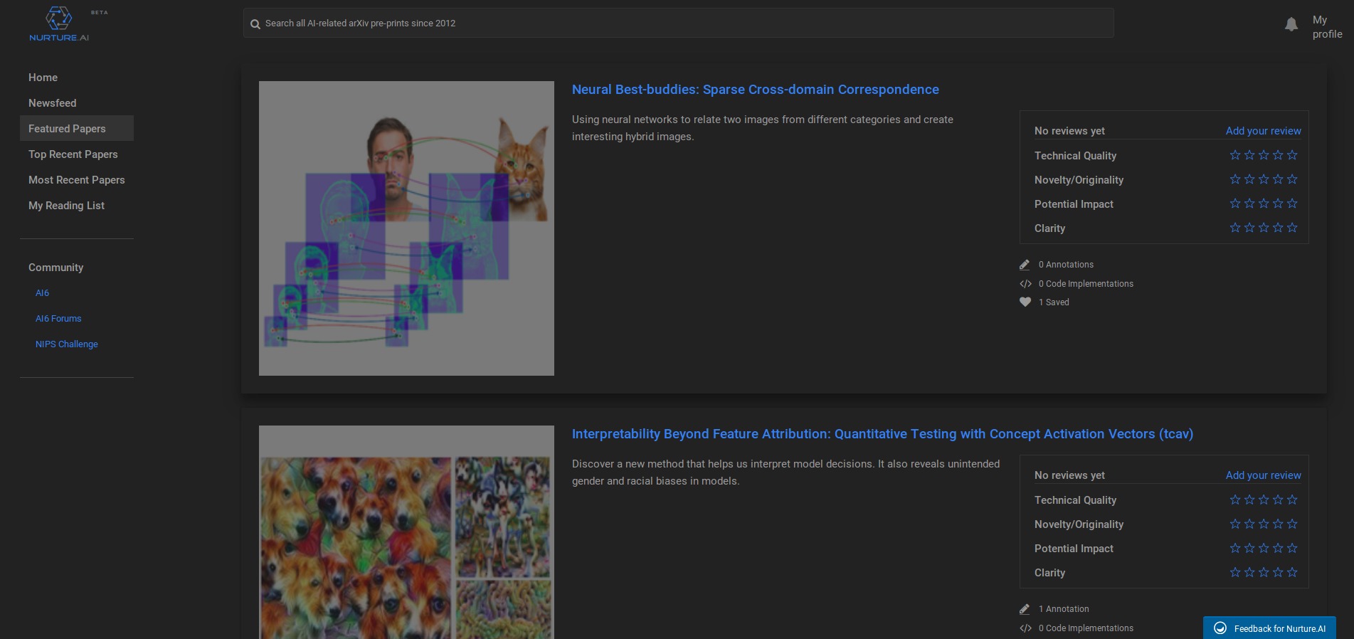Rate tcav paper Novelty/Originality three stars
This screenshot has height=639, width=1354.
(1264, 524)
